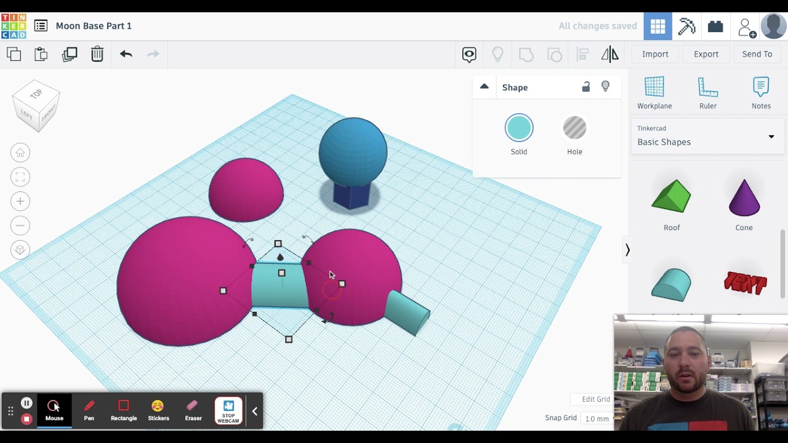Click the Send To button

tap(757, 54)
